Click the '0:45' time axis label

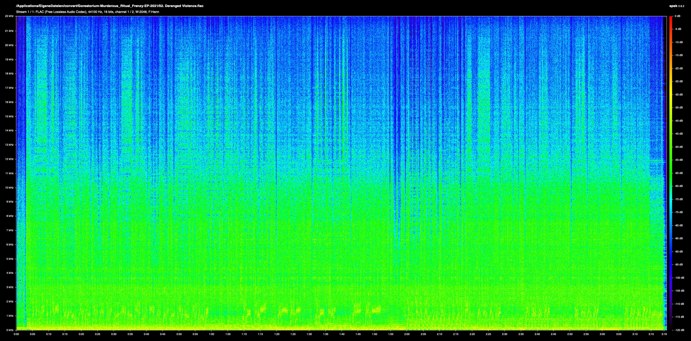(x=163, y=334)
